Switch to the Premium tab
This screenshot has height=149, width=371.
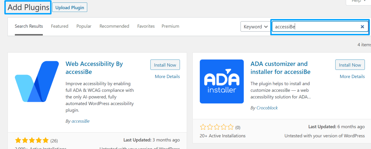pos(170,26)
